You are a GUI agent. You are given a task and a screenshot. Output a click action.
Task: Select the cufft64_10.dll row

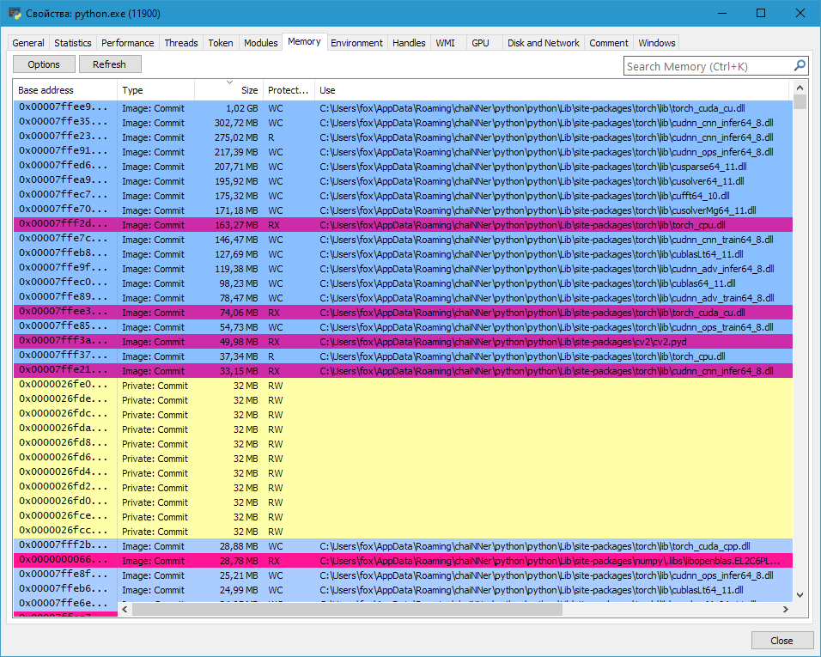pos(403,196)
